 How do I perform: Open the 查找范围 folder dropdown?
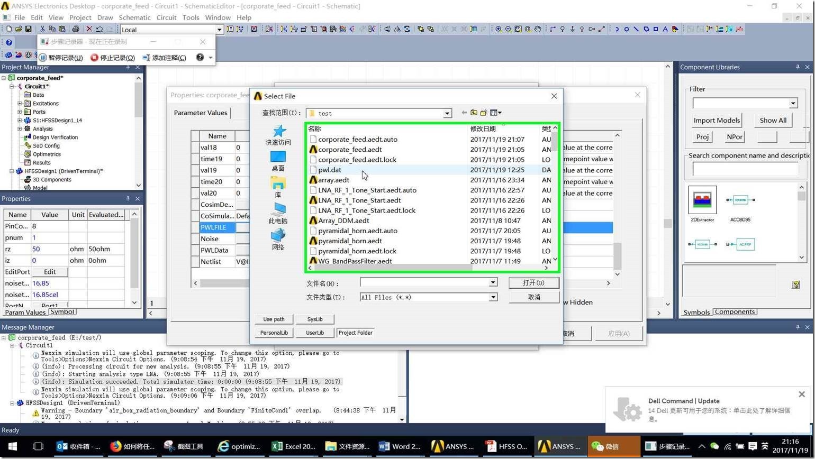click(x=447, y=113)
